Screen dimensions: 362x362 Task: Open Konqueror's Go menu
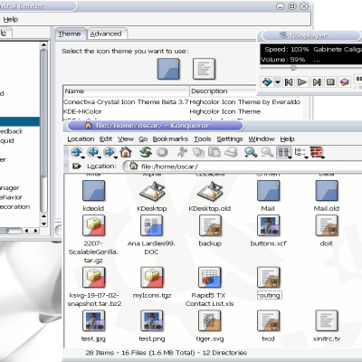[143, 138]
